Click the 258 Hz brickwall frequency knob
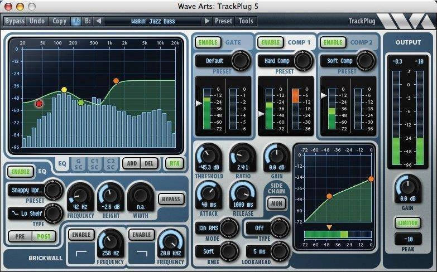Viewport: 437px width, 272px height. point(111,242)
